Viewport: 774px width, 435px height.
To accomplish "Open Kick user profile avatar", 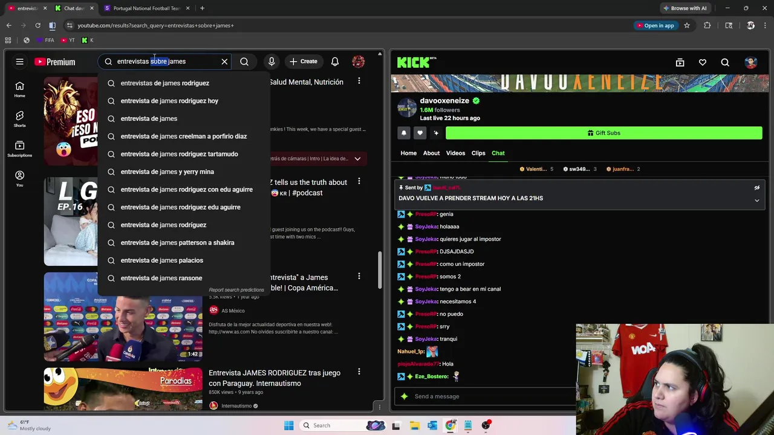I will tap(751, 62).
